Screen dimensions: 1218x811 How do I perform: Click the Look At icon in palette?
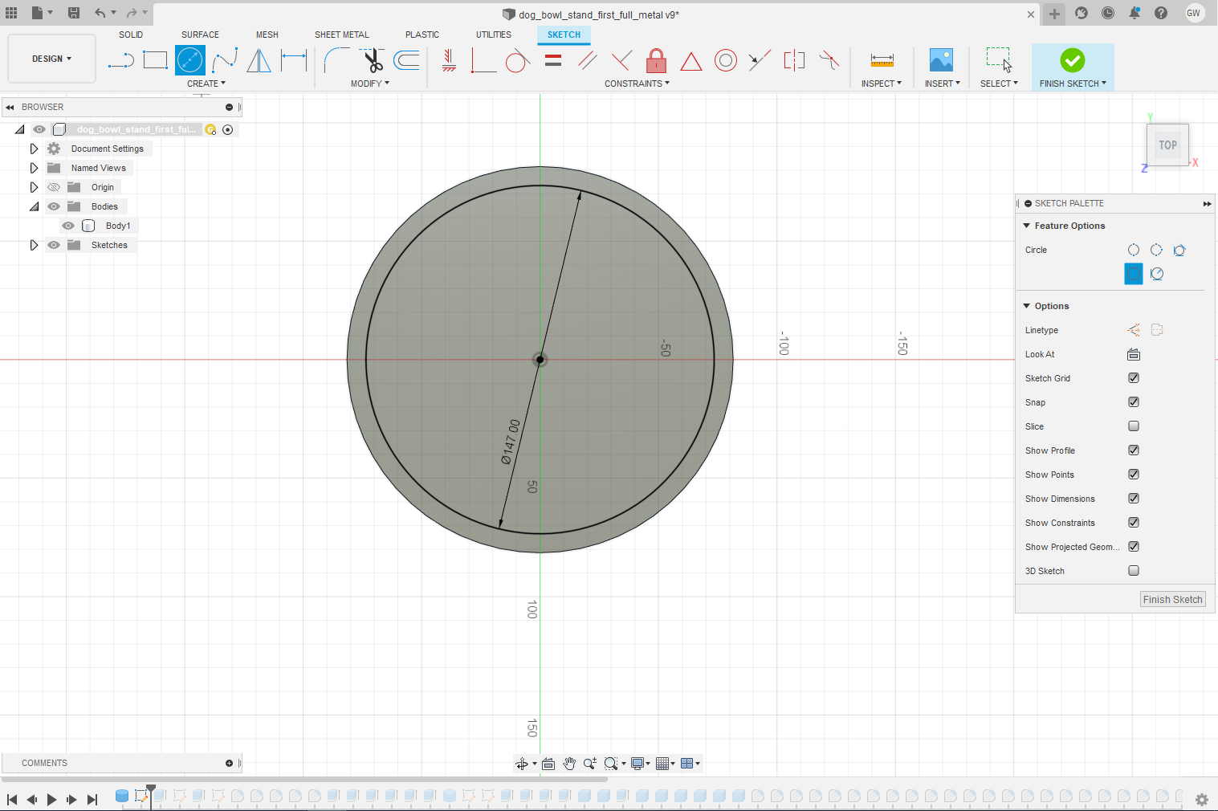[x=1133, y=354]
